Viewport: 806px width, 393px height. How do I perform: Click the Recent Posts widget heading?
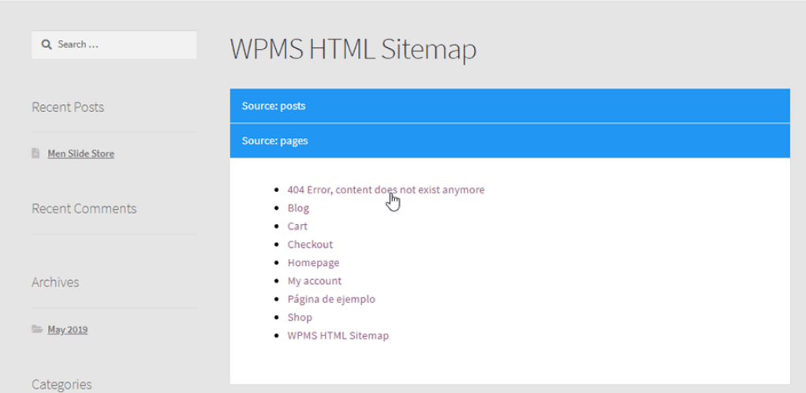coord(68,107)
